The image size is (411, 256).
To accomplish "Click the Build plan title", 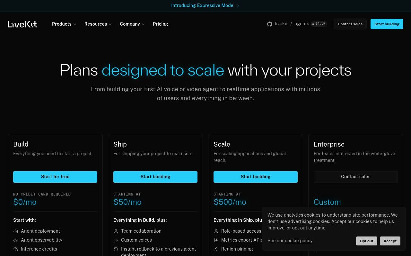I will tap(21, 144).
